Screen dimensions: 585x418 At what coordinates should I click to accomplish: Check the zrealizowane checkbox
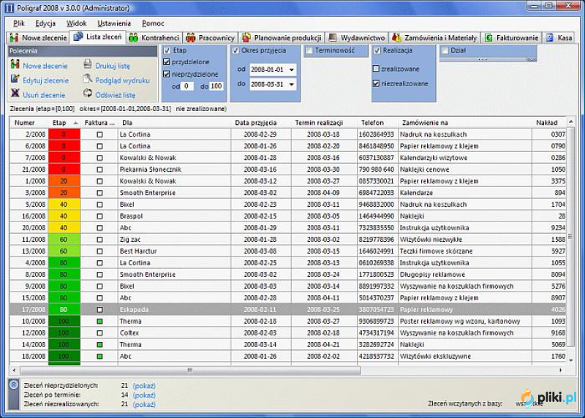[x=376, y=69]
